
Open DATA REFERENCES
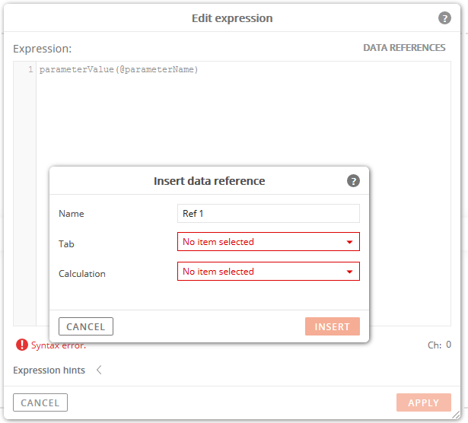tap(404, 48)
